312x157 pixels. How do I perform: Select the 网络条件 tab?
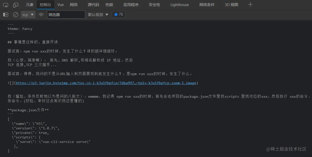click(207, 5)
